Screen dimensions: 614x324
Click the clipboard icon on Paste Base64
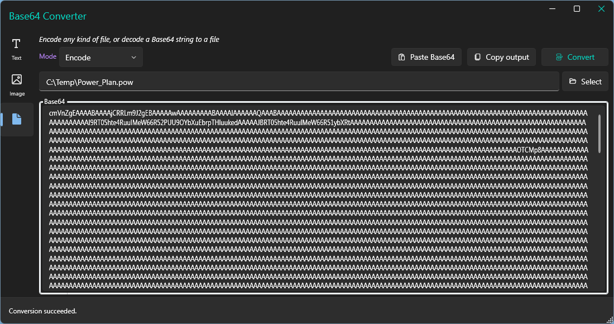coord(401,57)
